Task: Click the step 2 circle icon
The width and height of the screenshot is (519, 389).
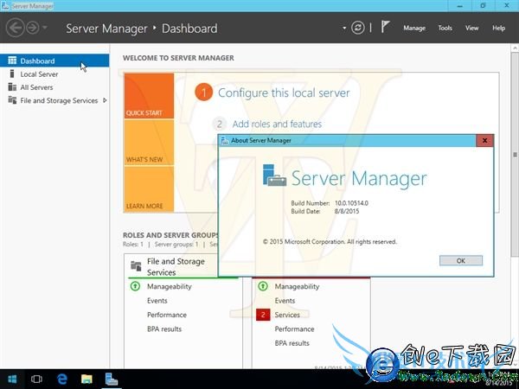Action: (219, 124)
